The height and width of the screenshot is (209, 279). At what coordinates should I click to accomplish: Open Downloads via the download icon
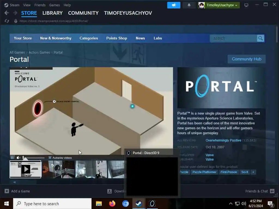(x=110, y=191)
